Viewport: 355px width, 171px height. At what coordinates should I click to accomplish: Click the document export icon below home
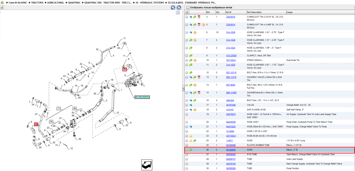tap(2, 7)
